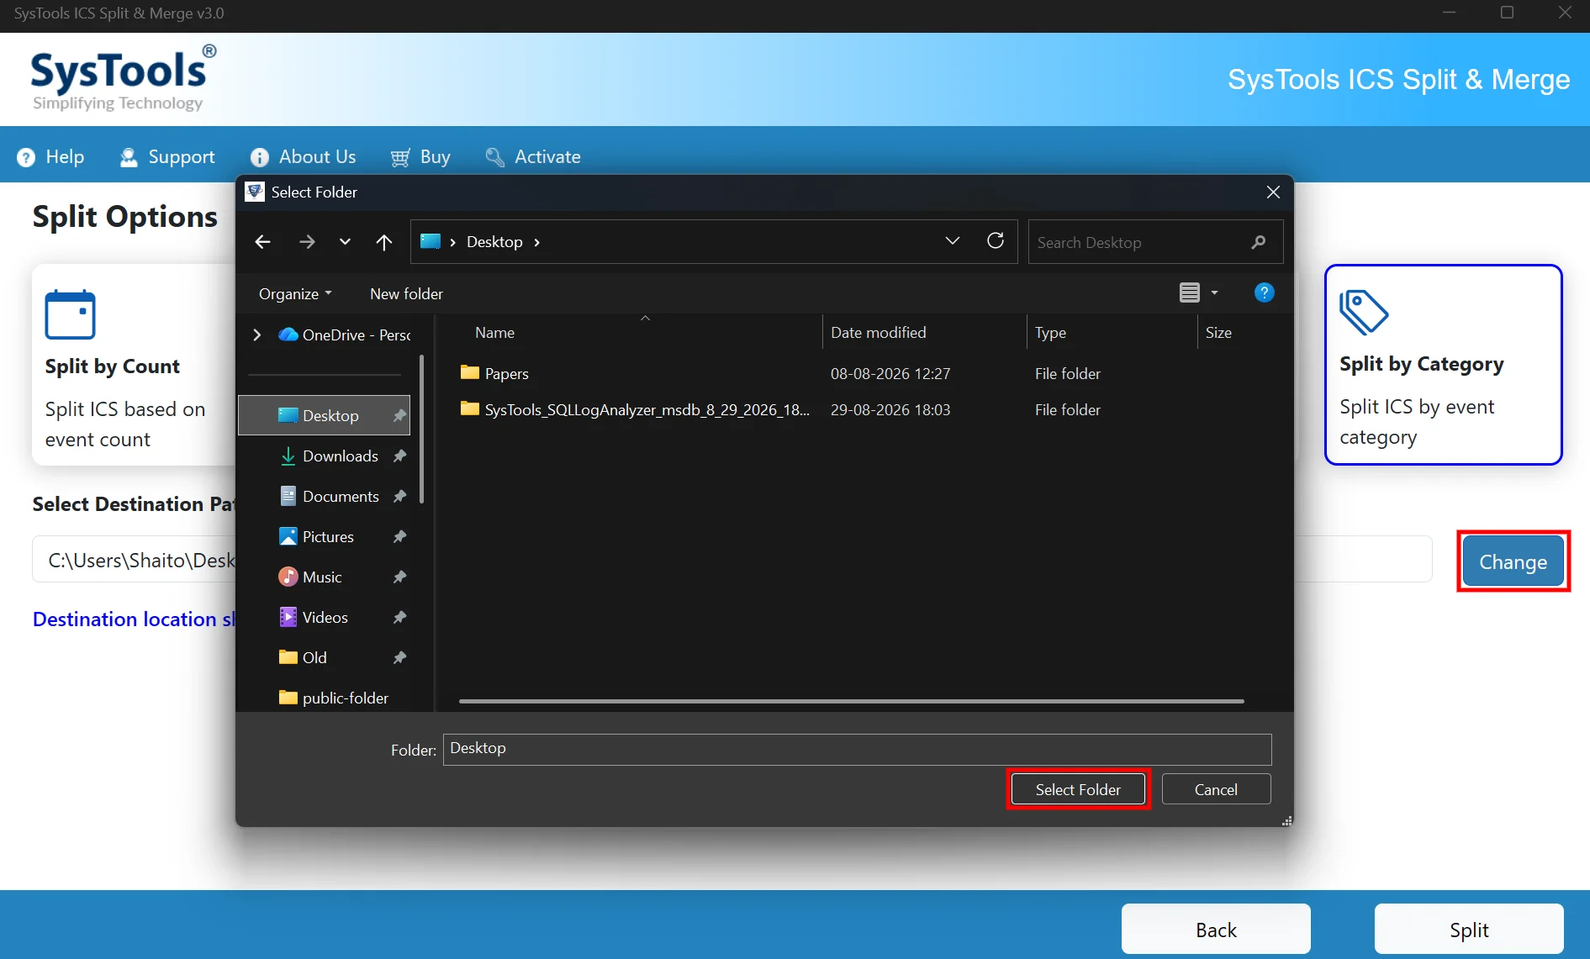
Task: Confirm with Select Folder button
Action: (x=1078, y=789)
